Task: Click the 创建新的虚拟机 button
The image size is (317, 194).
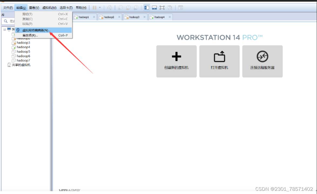Action: tap(176, 61)
